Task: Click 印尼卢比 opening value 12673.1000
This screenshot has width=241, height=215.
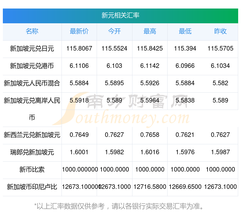Action: pyautogui.click(x=115, y=187)
